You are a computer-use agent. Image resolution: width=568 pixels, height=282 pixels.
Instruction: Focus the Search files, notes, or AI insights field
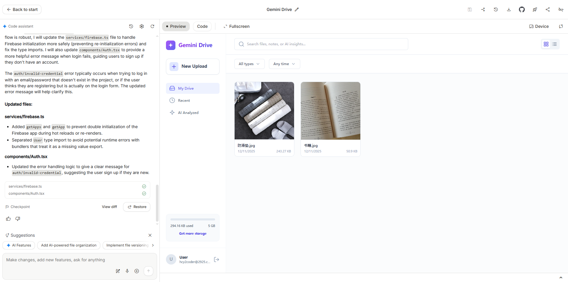coord(321,44)
